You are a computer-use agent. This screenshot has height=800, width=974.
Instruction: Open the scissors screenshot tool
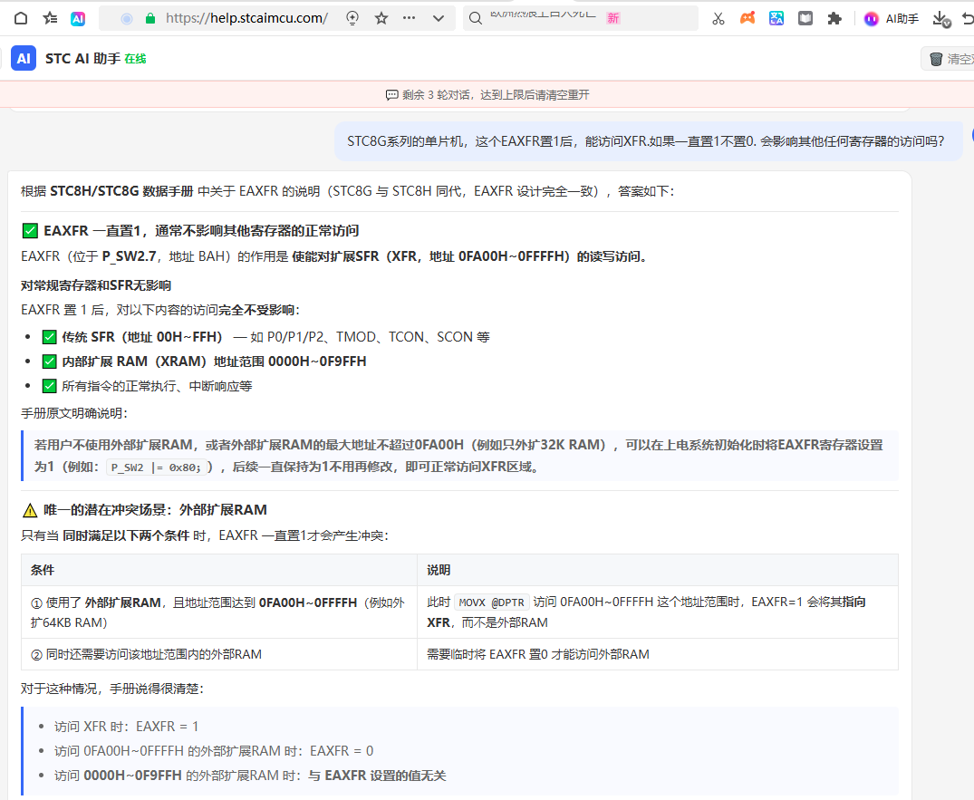[718, 19]
